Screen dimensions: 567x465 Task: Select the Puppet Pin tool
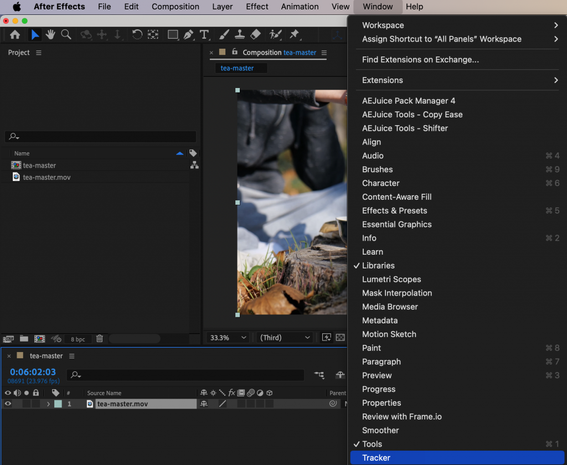tap(295, 34)
